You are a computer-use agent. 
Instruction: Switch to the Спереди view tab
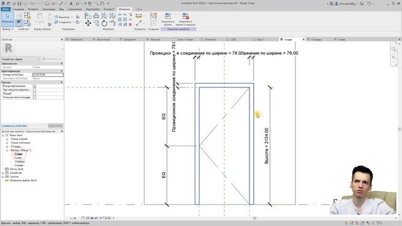(x=317, y=40)
